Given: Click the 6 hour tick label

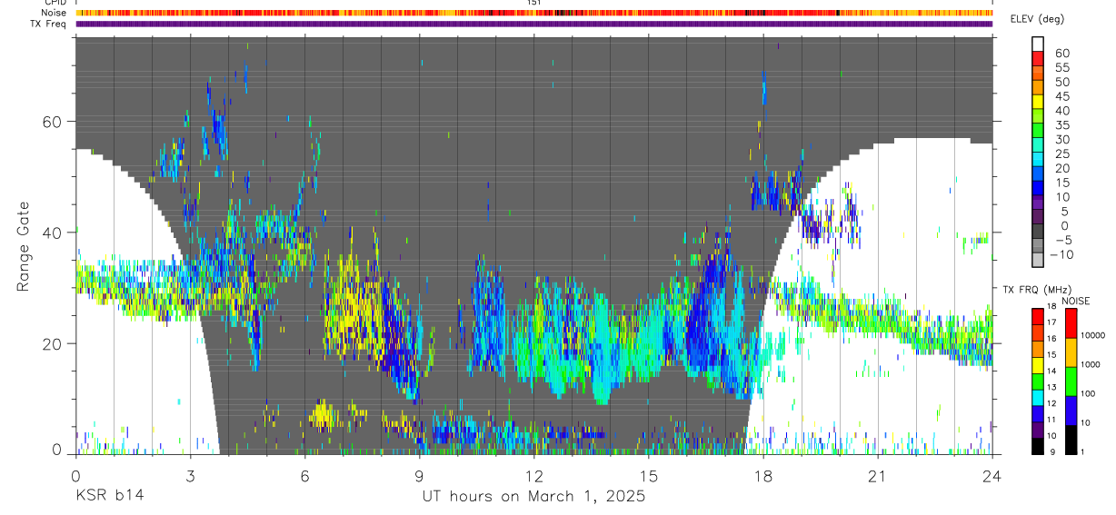Looking at the screenshot, I should tap(304, 474).
